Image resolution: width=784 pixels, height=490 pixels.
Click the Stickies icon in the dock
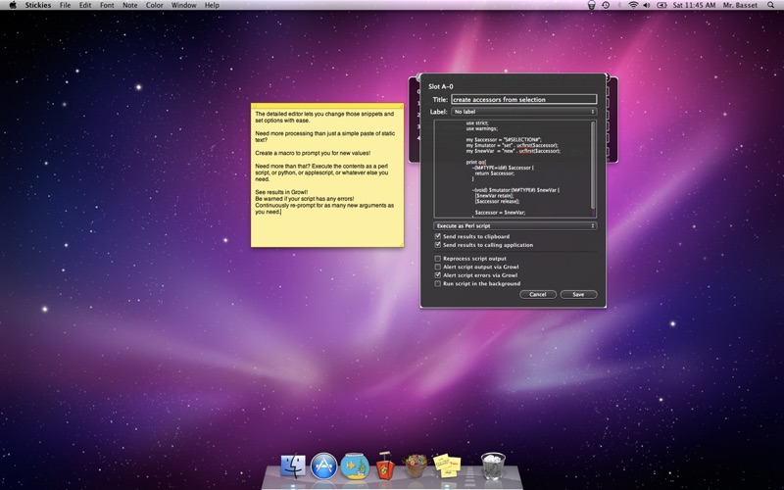[x=447, y=465]
